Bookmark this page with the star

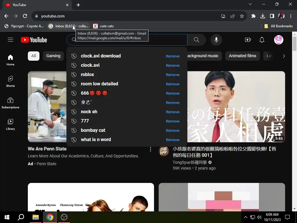click(x=242, y=16)
